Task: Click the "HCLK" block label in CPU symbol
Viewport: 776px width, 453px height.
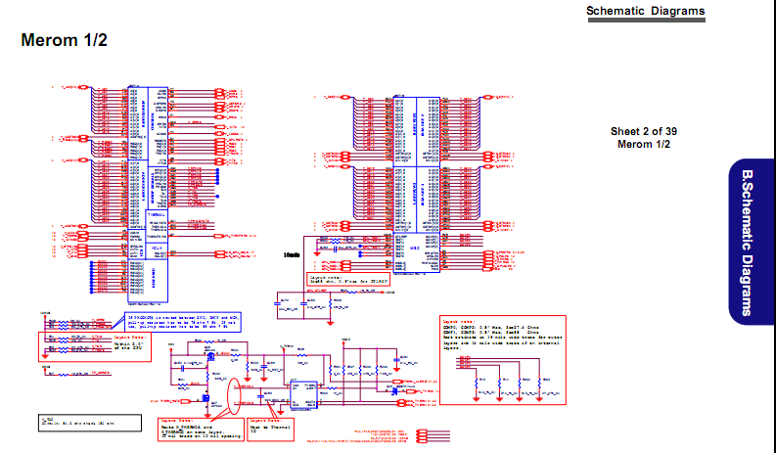Action: point(157,248)
